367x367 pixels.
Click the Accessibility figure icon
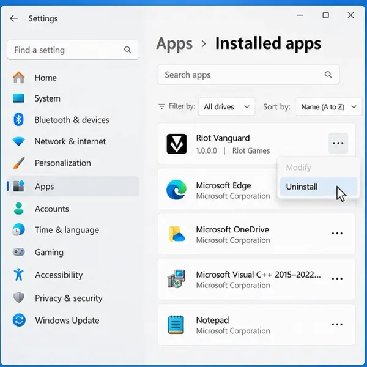[18, 274]
